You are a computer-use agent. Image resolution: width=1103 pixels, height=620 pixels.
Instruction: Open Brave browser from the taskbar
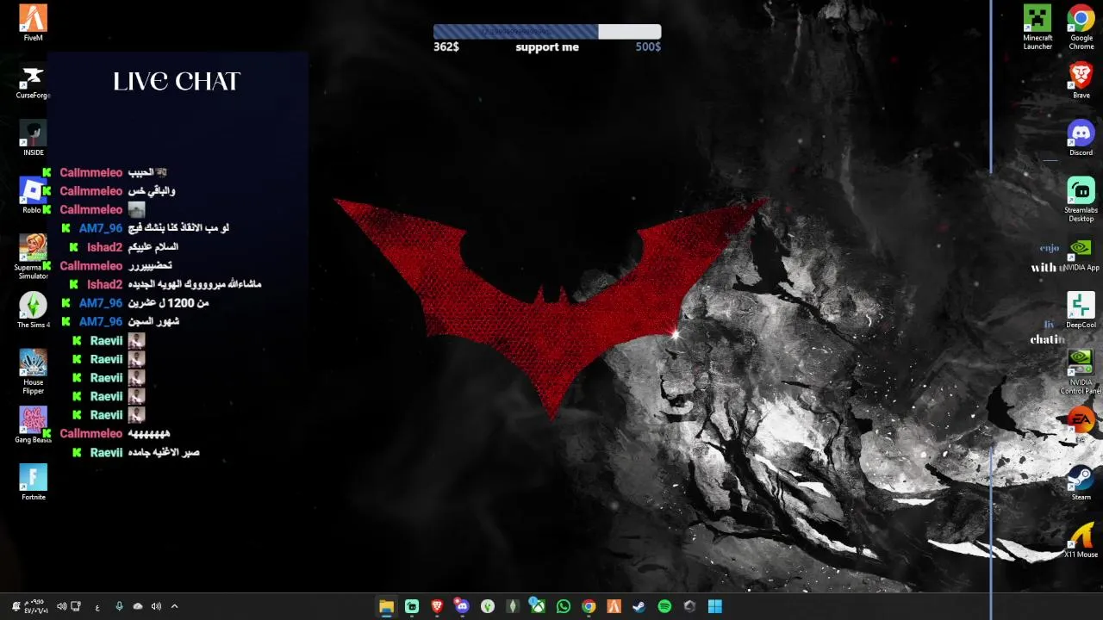pyautogui.click(x=437, y=606)
